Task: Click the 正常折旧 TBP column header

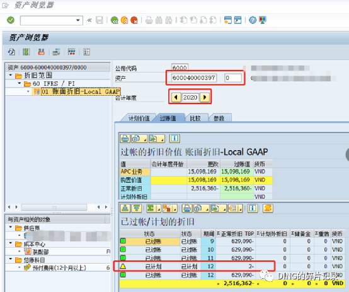Action: (x=236, y=234)
